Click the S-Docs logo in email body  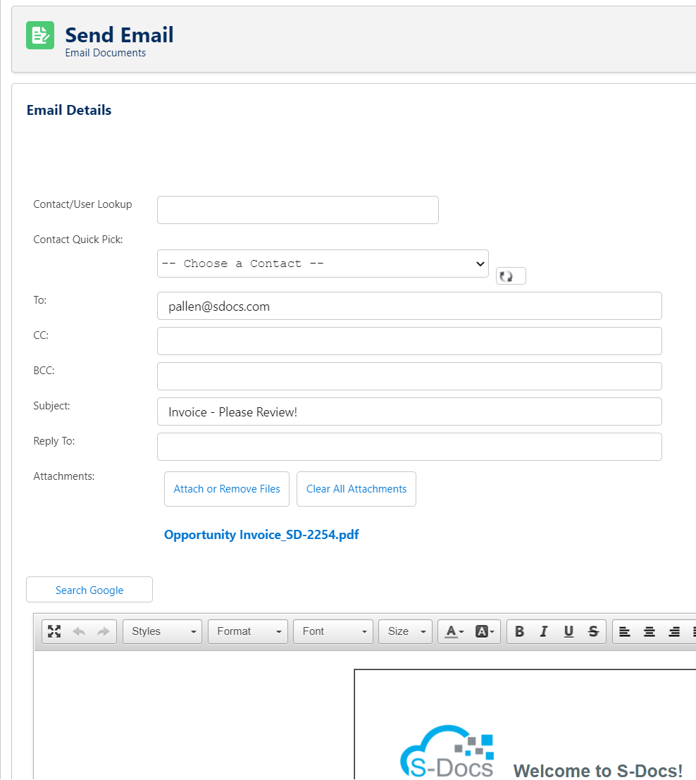(447, 752)
